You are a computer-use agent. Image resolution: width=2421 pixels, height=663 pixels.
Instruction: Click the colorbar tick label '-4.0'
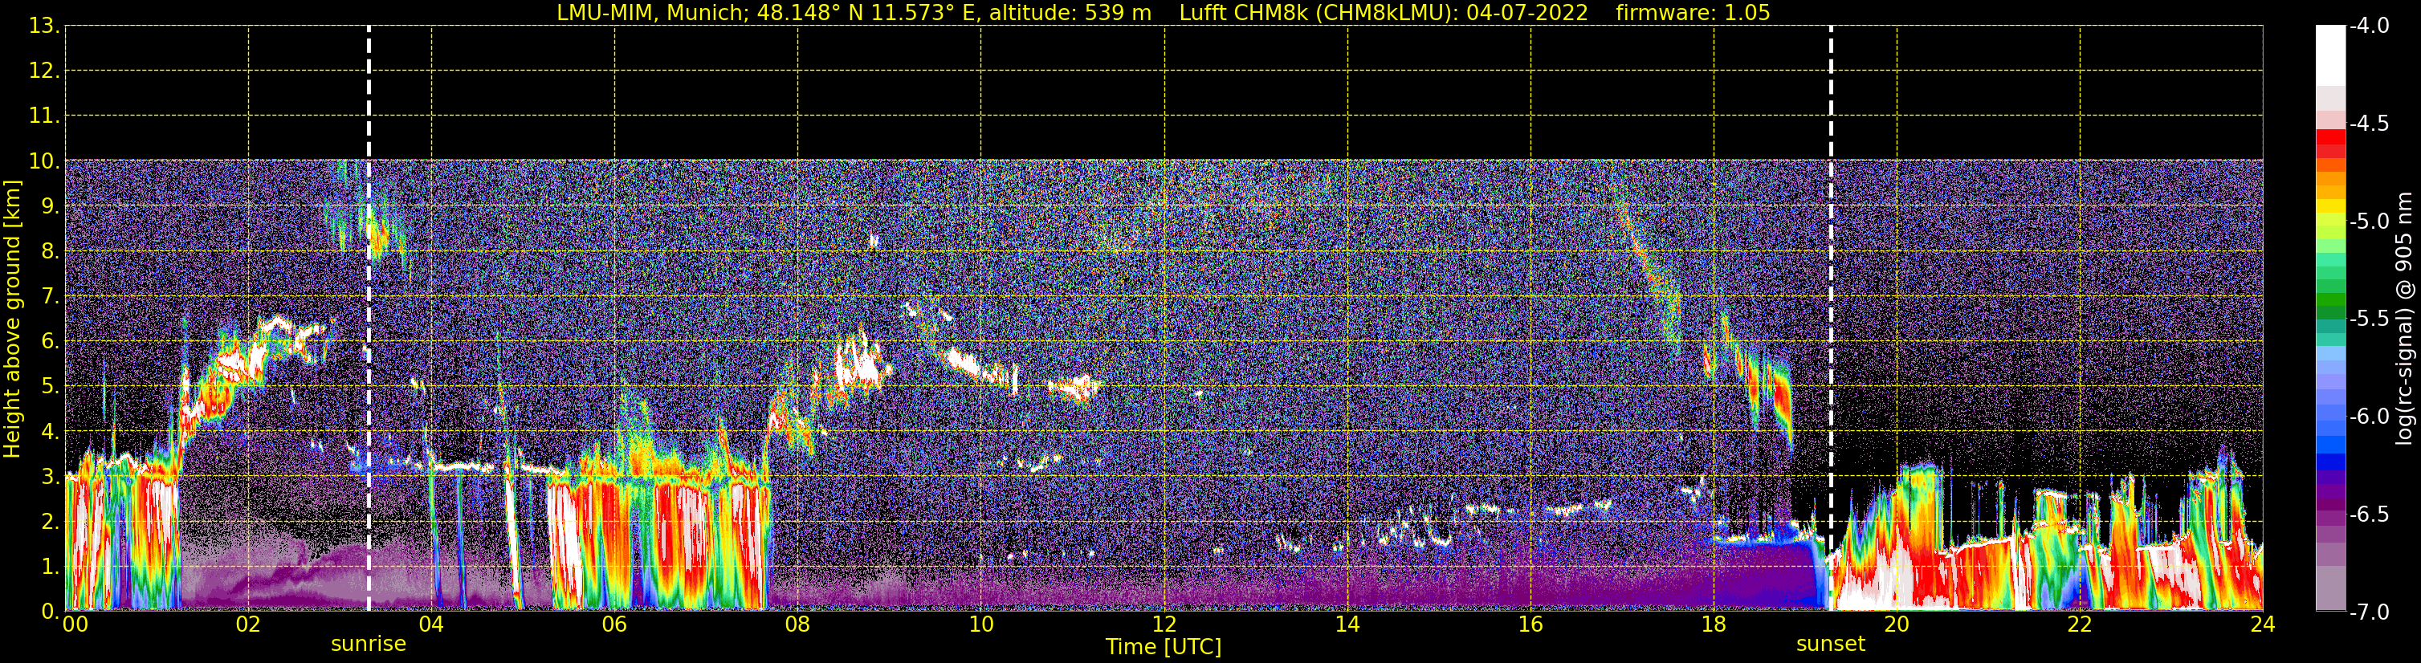click(2370, 26)
